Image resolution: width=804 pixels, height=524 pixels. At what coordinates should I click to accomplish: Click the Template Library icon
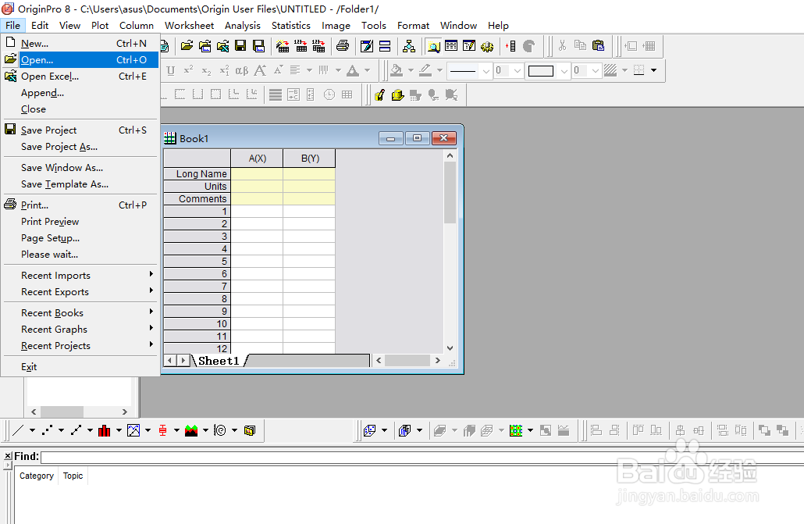tap(250, 430)
